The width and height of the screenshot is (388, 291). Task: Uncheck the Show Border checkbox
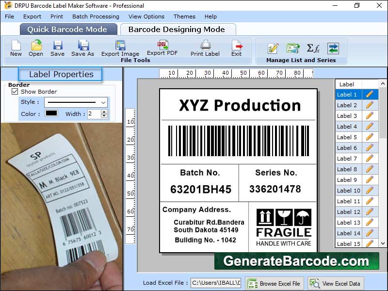[15, 92]
